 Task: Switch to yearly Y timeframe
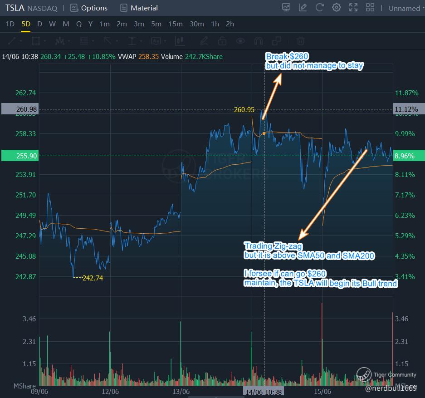point(91,24)
